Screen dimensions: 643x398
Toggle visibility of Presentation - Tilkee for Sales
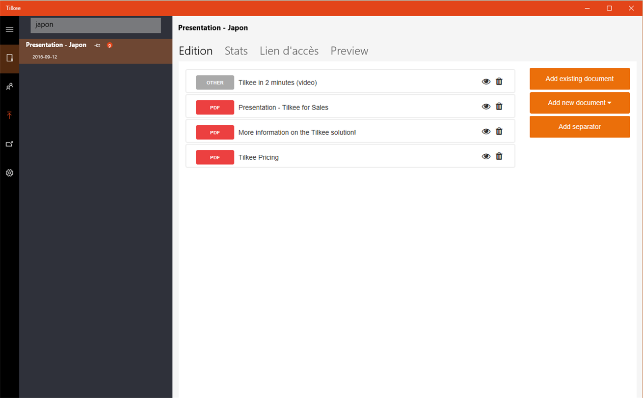pos(486,106)
